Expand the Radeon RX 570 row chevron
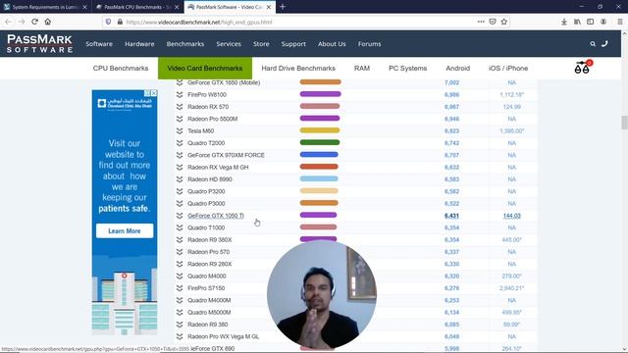This screenshot has width=628, height=353. [180, 107]
